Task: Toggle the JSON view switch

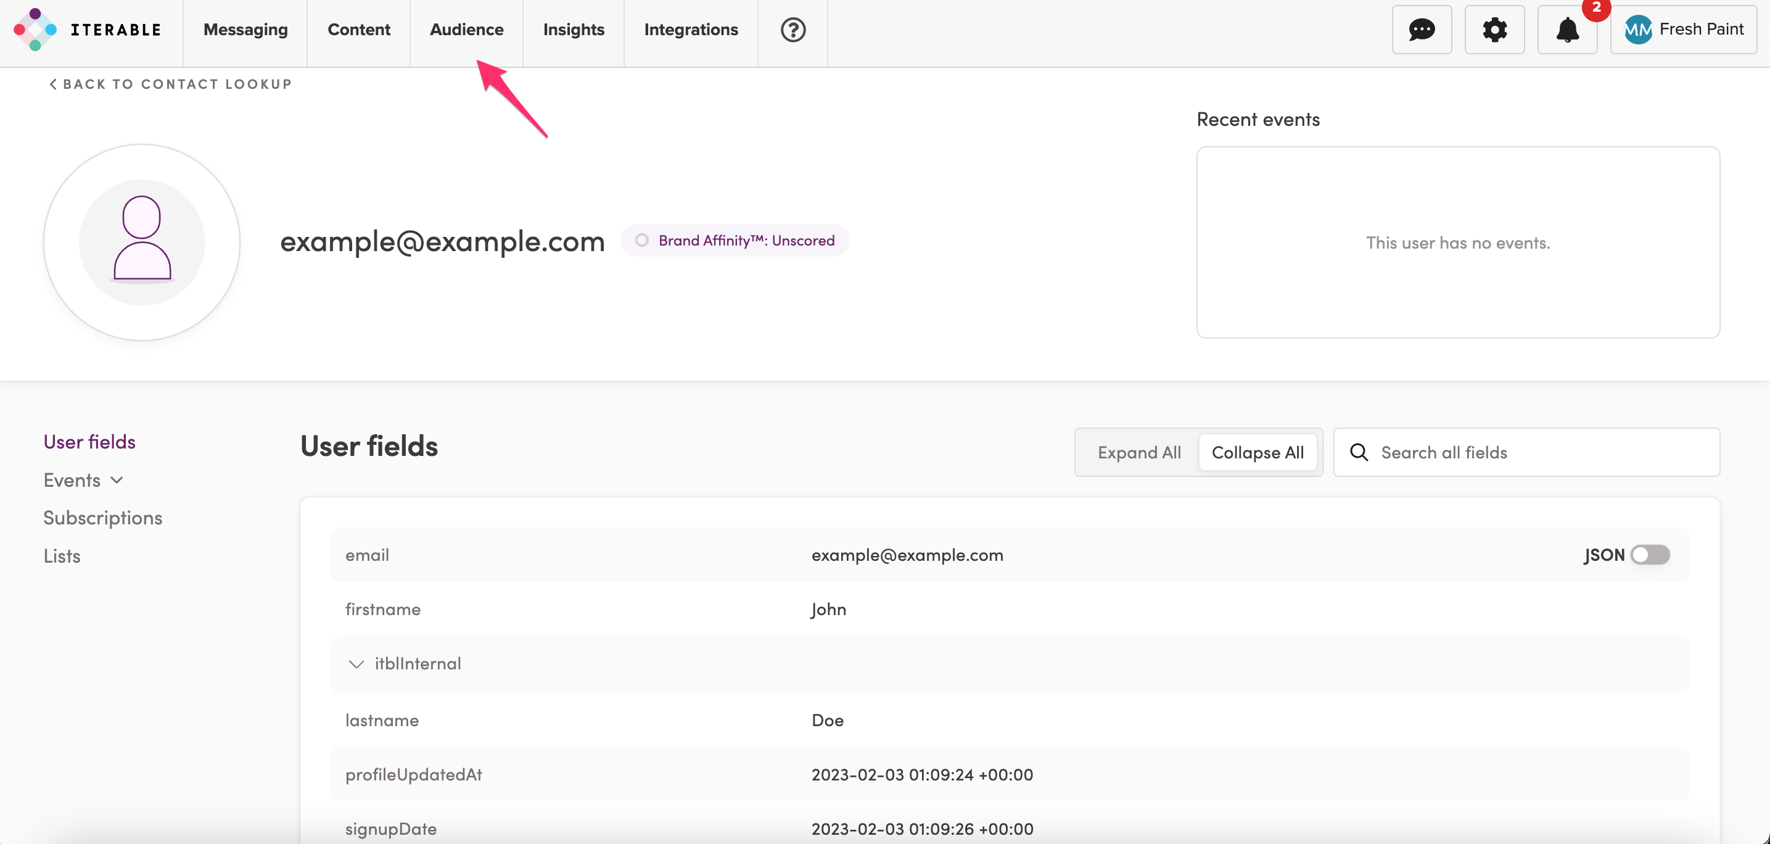Action: click(1650, 555)
